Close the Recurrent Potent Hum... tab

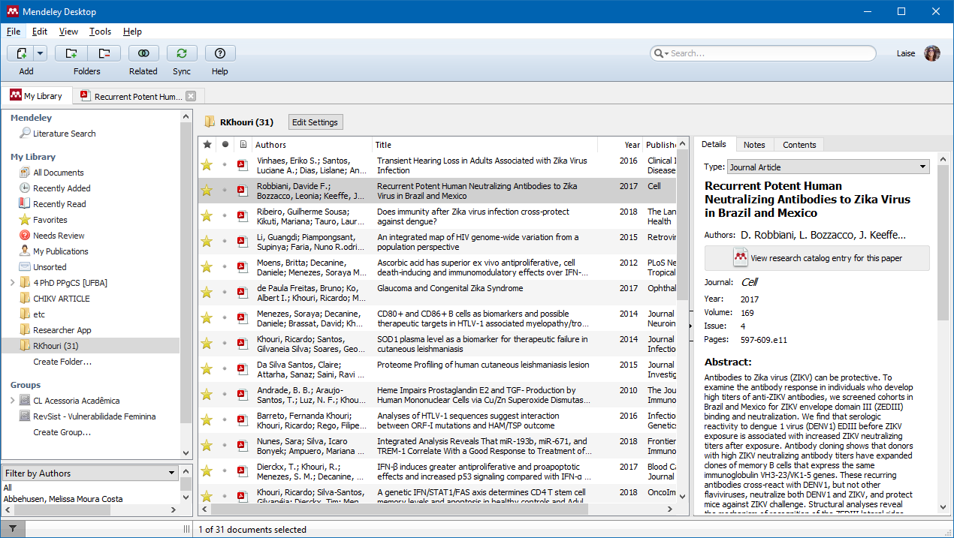coord(191,96)
